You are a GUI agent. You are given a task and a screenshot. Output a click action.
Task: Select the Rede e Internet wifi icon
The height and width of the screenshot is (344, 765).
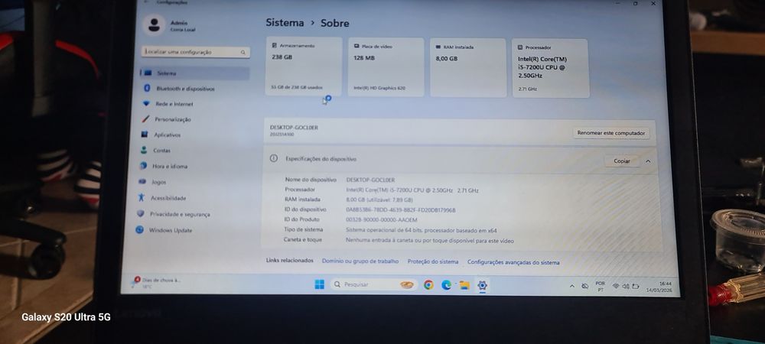(x=146, y=104)
